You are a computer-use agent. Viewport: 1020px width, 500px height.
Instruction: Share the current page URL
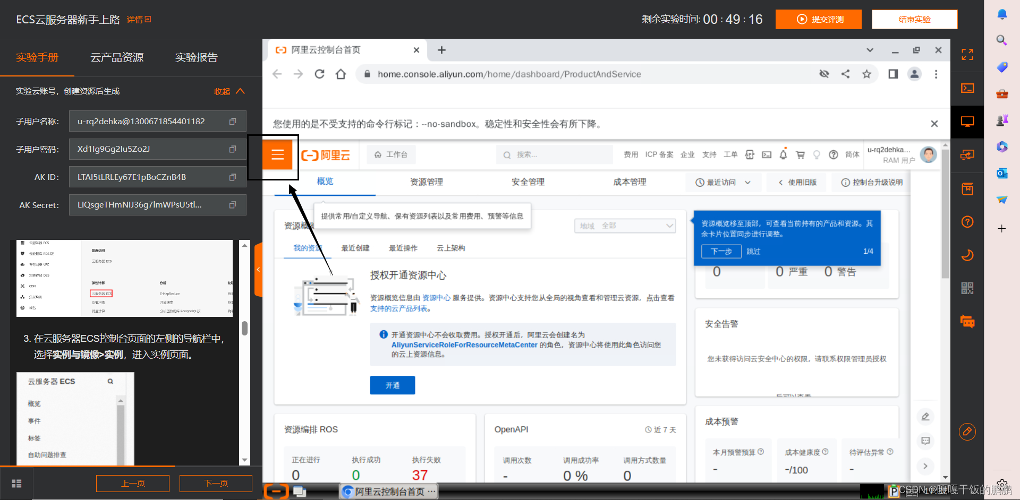(x=845, y=74)
